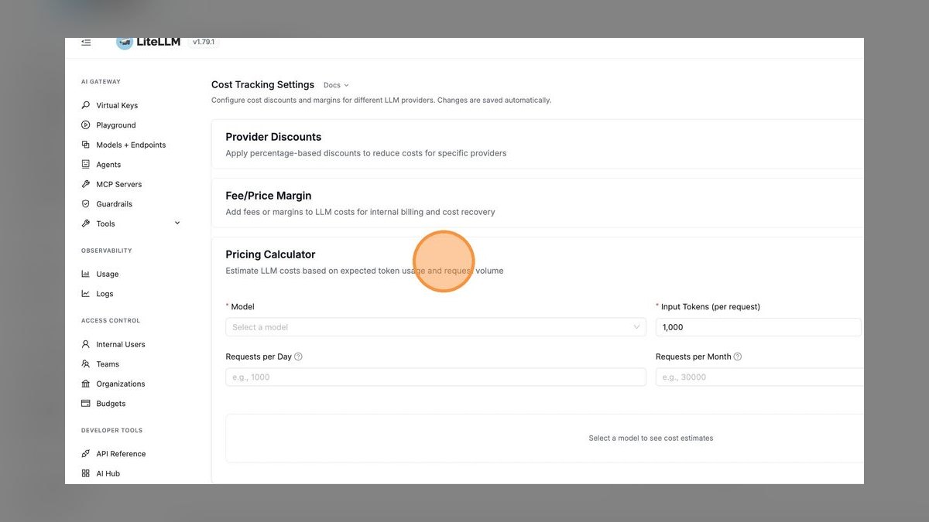The image size is (929, 522).
Task: Open Logs via its line chart icon
Action: (86, 294)
